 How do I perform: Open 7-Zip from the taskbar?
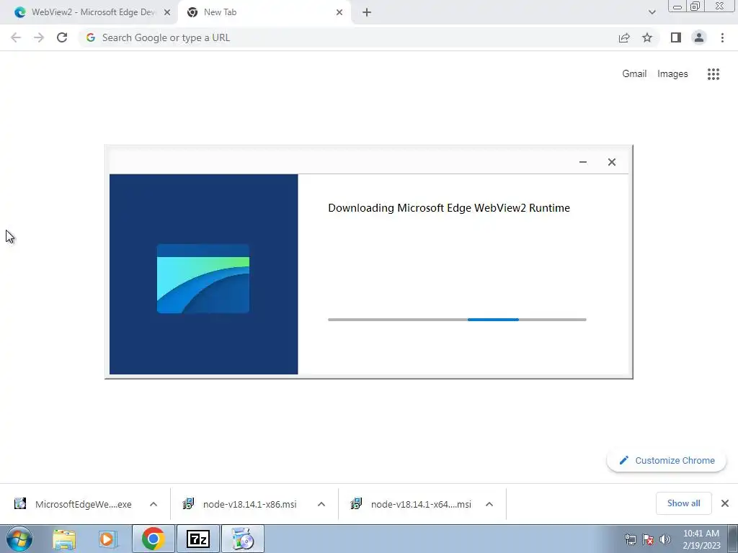(x=198, y=539)
